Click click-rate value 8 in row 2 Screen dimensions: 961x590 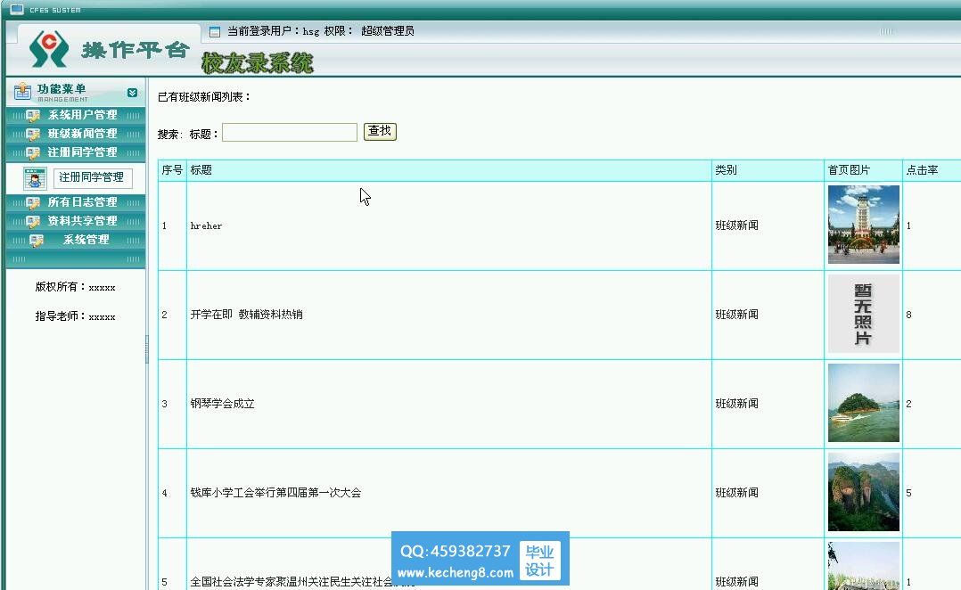(908, 315)
